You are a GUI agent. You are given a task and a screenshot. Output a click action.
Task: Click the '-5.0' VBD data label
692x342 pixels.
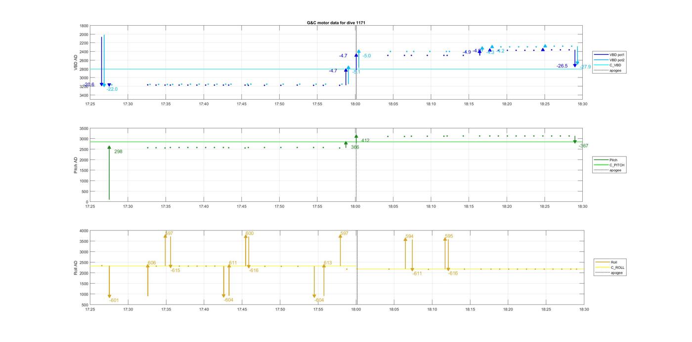[366, 56]
